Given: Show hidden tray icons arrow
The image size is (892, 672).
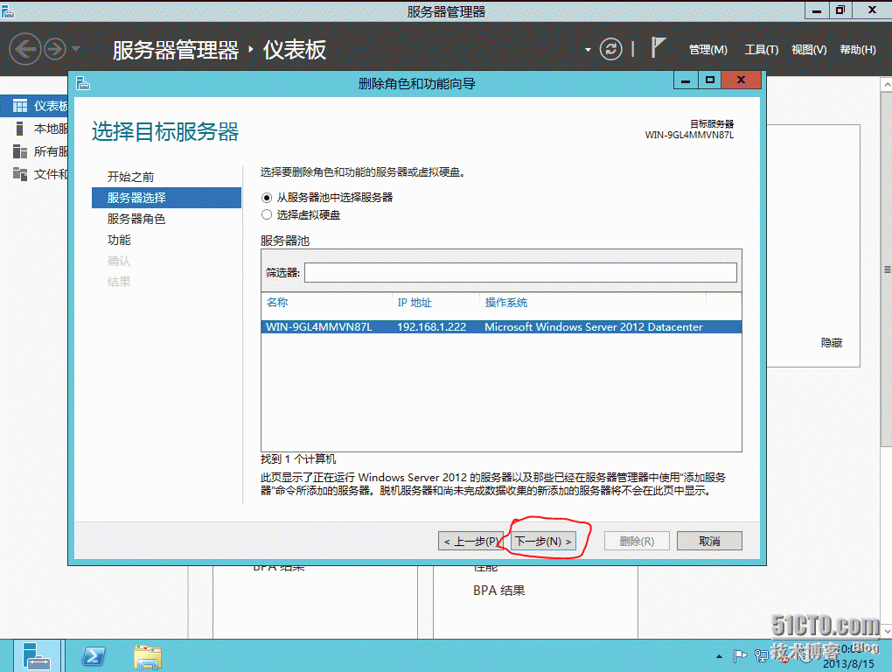Looking at the screenshot, I should click(x=719, y=656).
